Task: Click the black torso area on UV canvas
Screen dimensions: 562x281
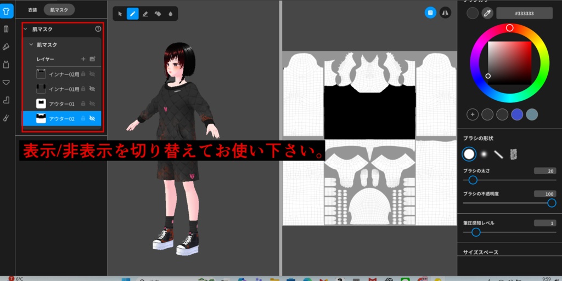Action: 369,112
